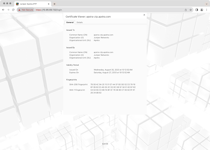Click the Issued By section heading
This screenshot has height=150, width=210.
[x=71, y=48]
